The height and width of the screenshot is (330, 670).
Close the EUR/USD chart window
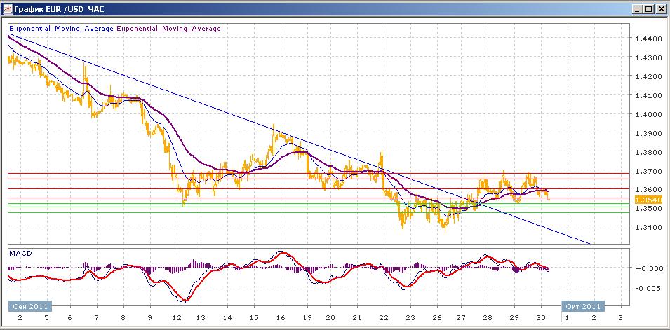(x=661, y=8)
